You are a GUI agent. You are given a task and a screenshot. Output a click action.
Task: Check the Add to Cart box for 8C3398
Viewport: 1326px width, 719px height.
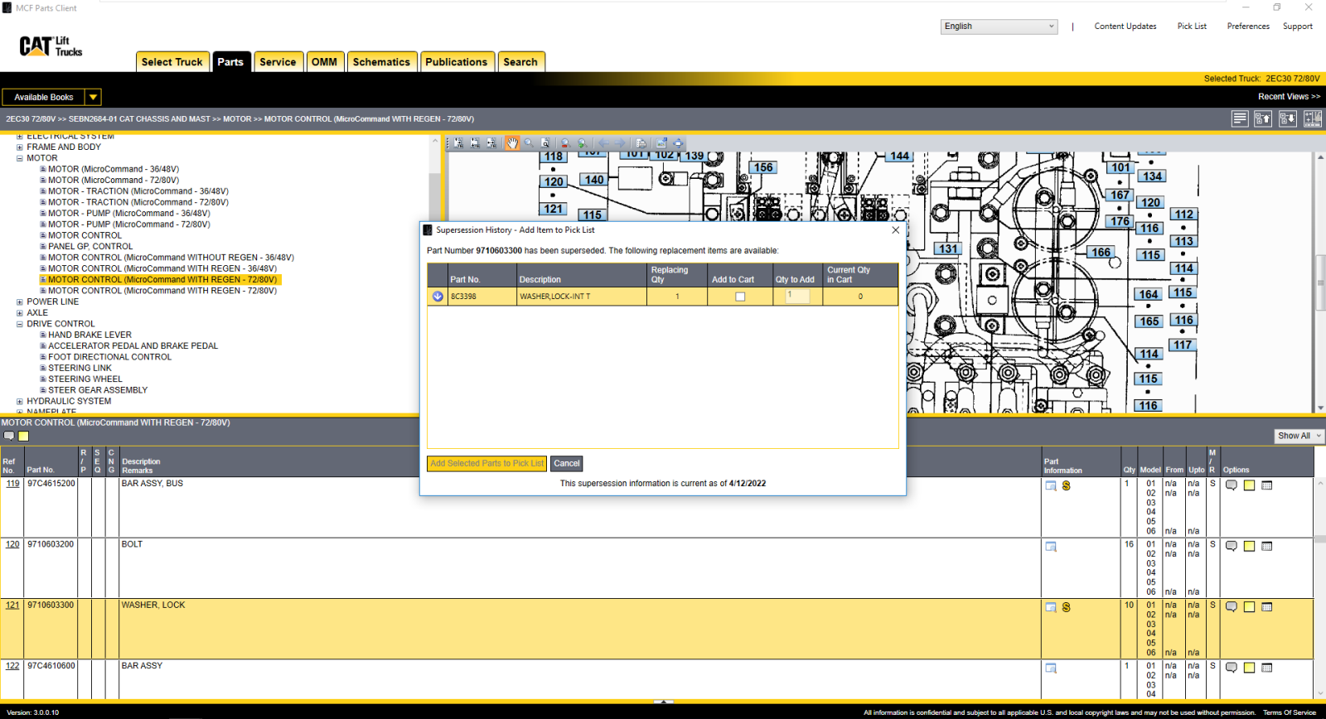(x=740, y=297)
